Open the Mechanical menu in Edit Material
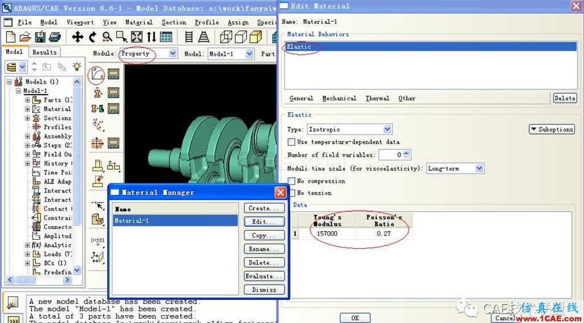This screenshot has height=323, width=584. pos(339,98)
